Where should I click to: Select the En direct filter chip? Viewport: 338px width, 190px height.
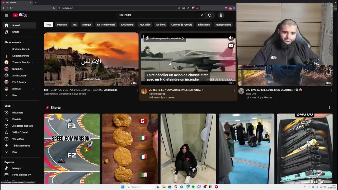pyautogui.click(x=161, y=25)
